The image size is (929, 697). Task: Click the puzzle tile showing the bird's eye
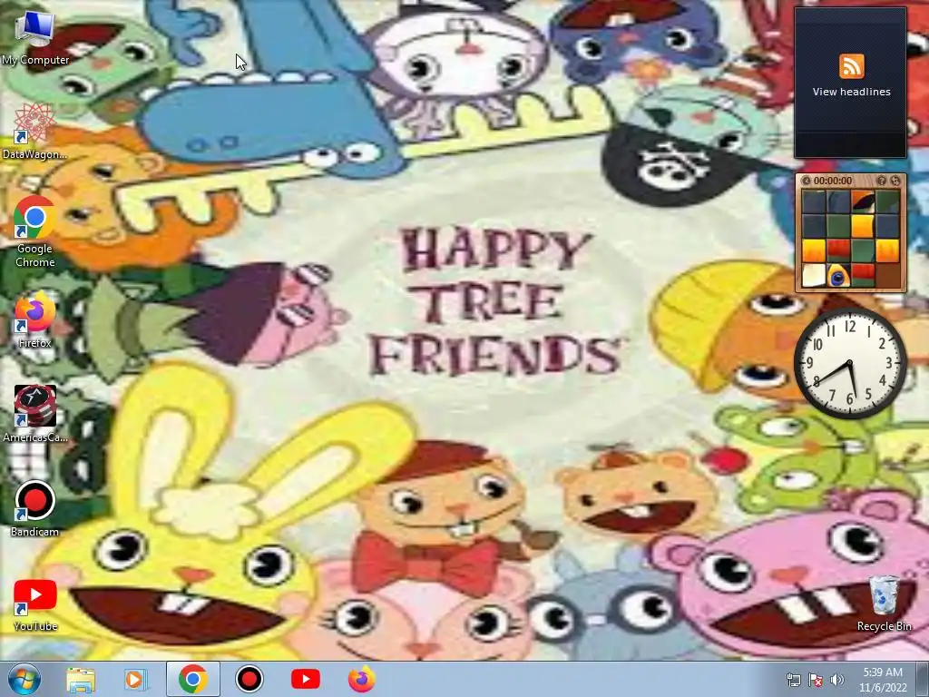(837, 276)
